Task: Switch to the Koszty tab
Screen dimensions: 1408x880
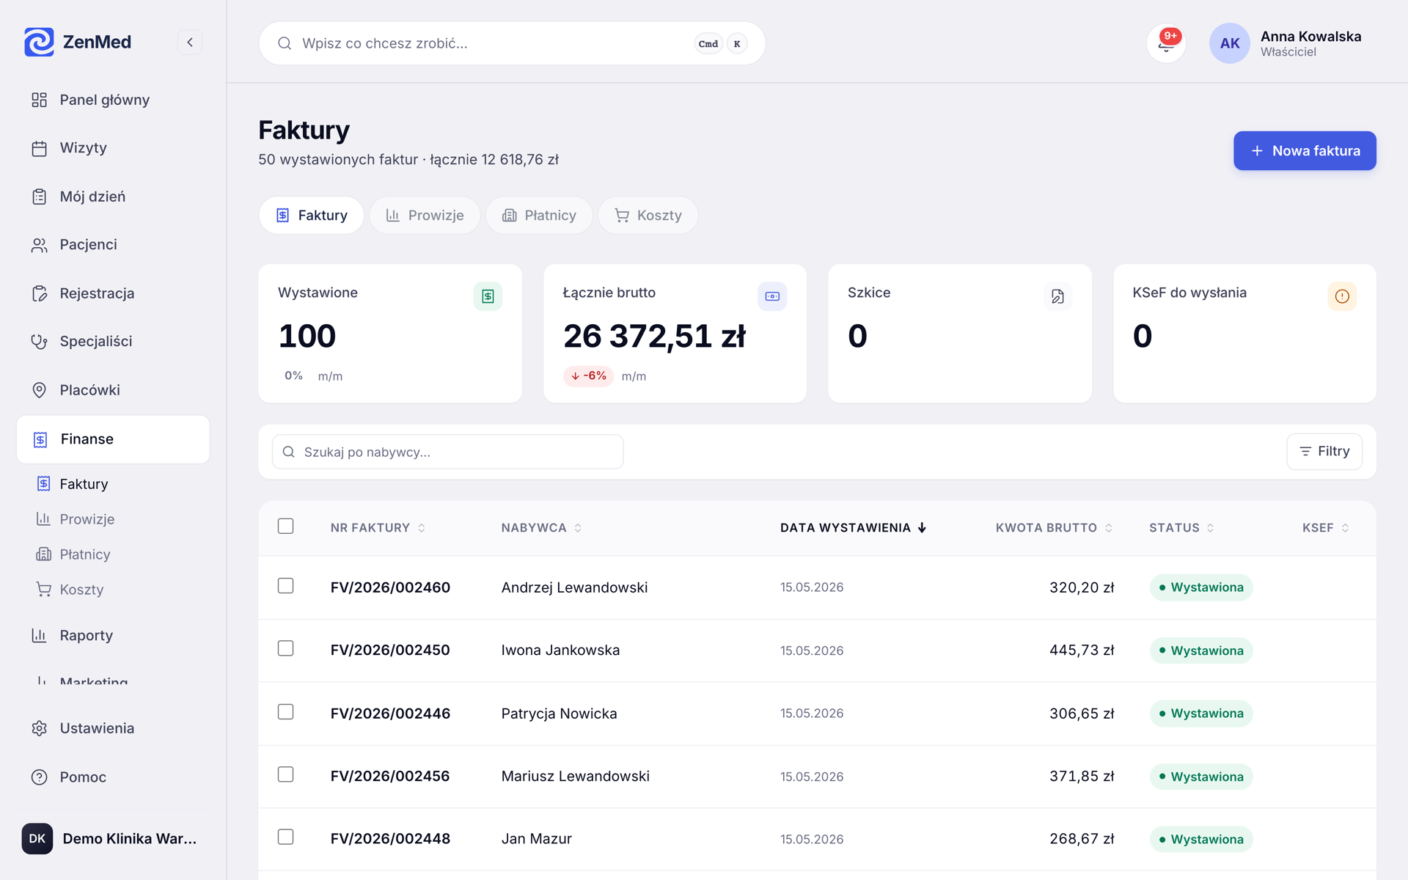Action: click(648, 216)
